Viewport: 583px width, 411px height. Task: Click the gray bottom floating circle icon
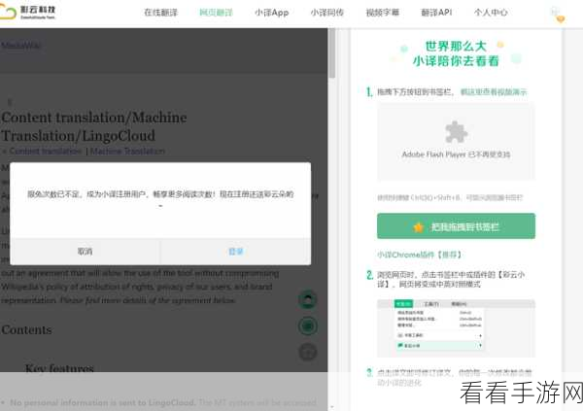(307, 352)
